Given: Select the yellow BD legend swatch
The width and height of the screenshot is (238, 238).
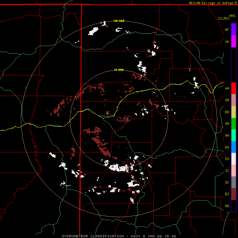Looking at the screenshot, I should [x=234, y=112].
